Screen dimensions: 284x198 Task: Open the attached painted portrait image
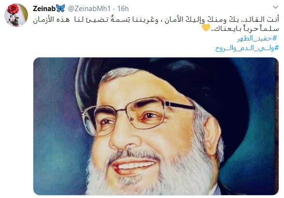click(x=156, y=126)
